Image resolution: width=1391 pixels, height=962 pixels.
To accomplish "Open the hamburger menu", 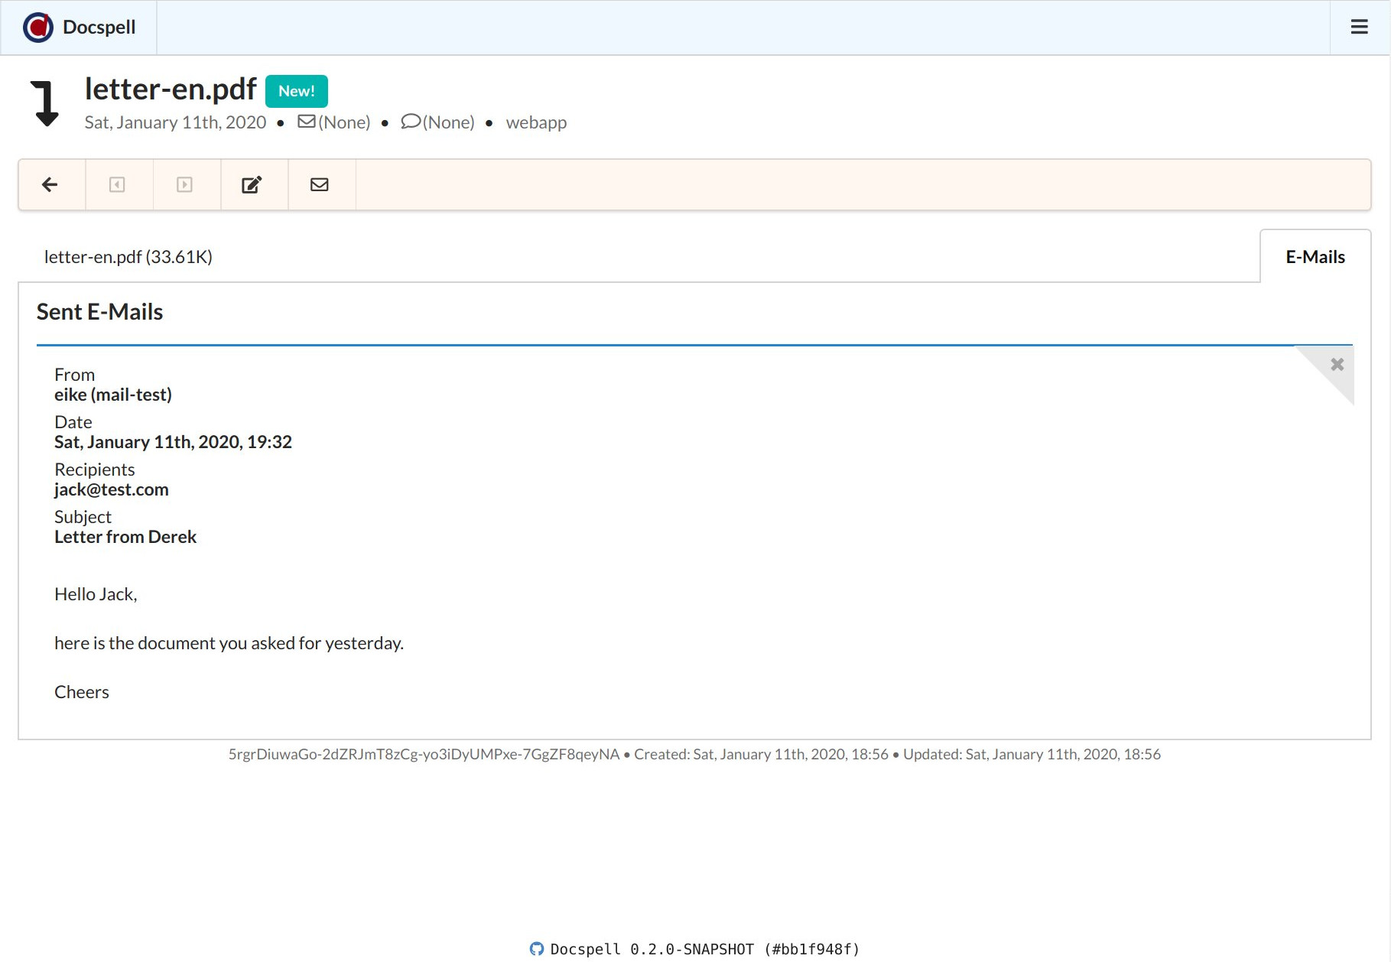I will (1359, 28).
